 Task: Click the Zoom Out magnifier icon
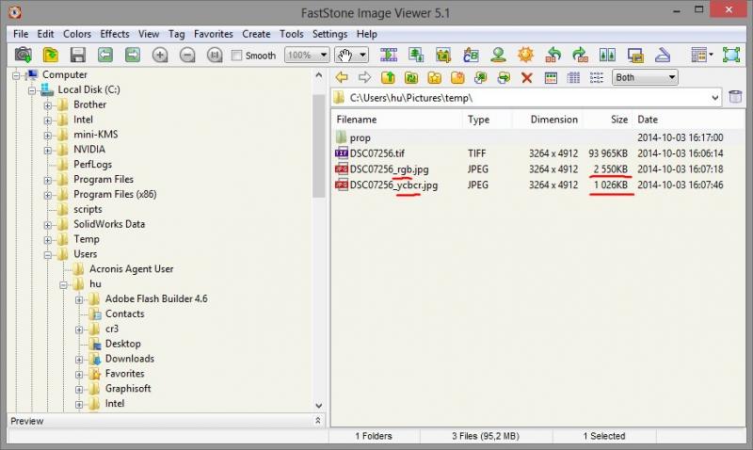pos(187,55)
